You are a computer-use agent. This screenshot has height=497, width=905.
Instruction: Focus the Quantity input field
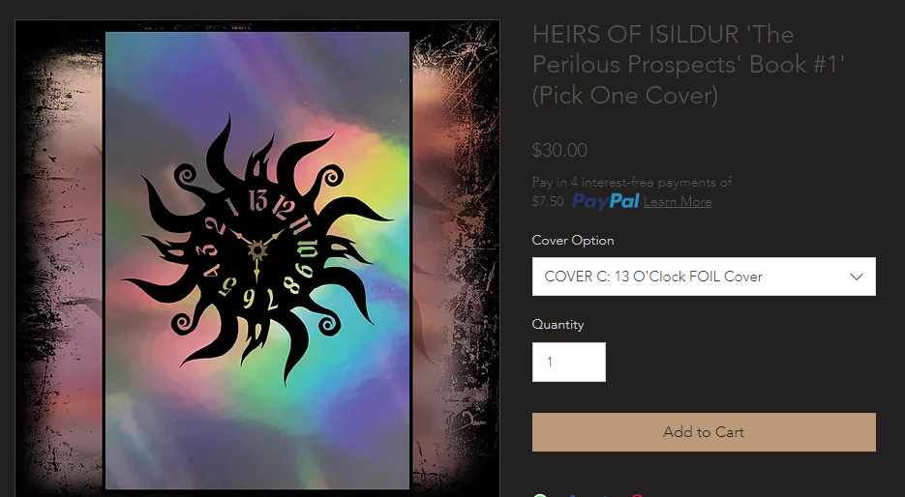click(x=569, y=362)
